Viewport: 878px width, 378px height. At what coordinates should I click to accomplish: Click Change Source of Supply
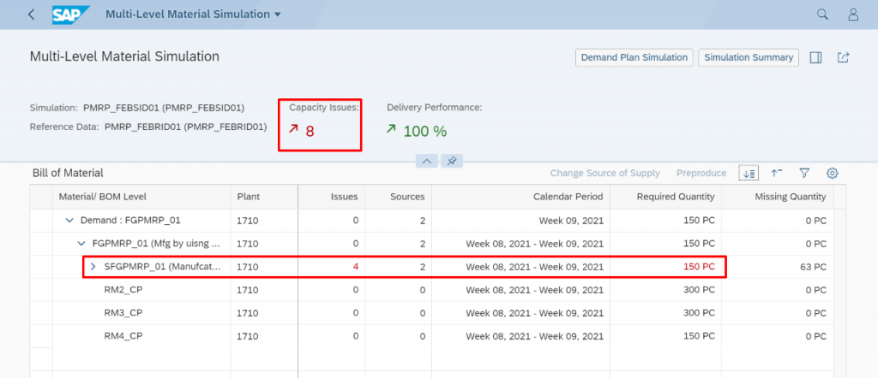[x=604, y=173]
